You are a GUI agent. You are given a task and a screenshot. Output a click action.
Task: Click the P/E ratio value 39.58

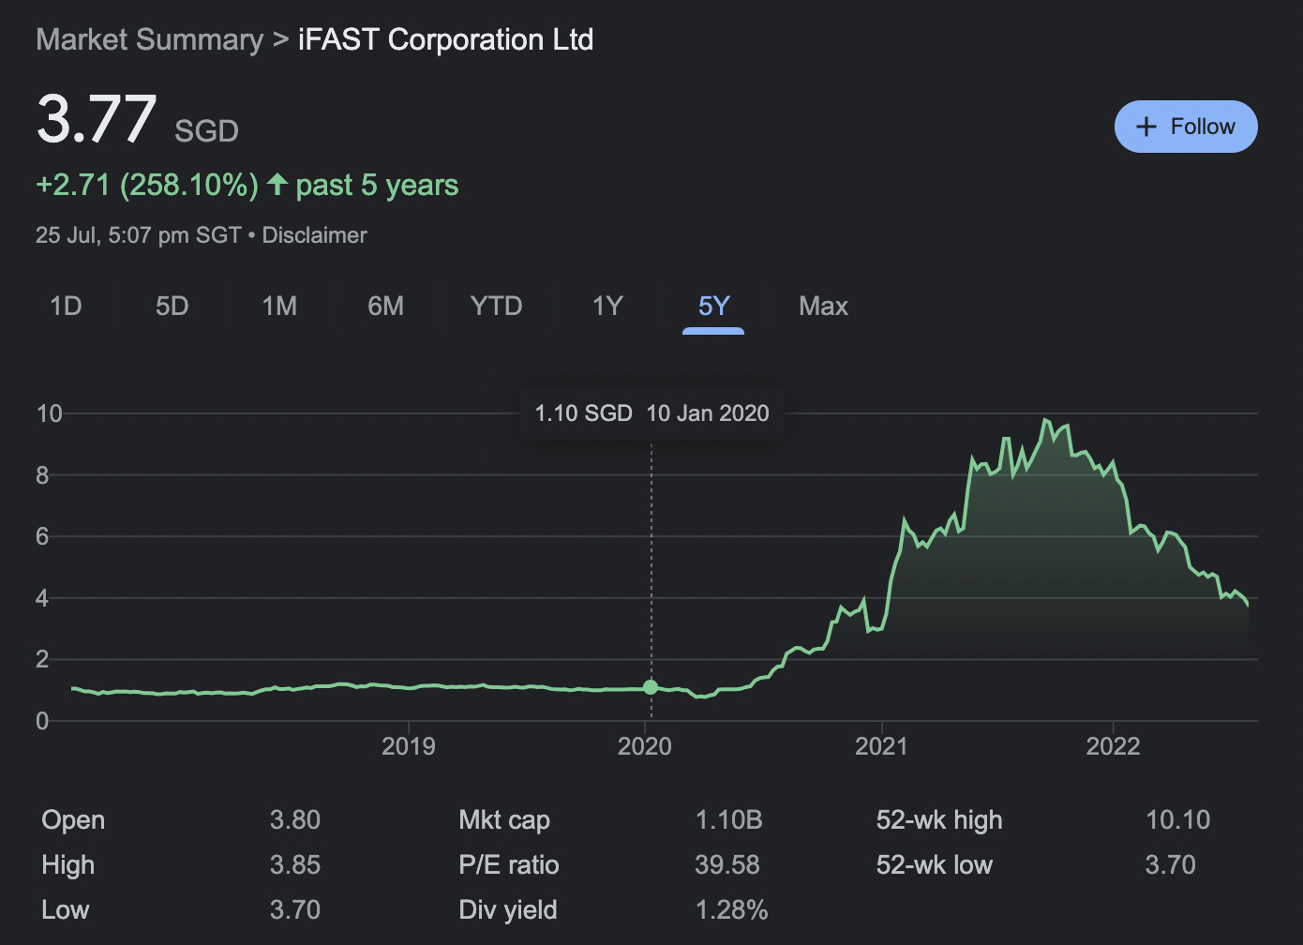click(x=727, y=864)
